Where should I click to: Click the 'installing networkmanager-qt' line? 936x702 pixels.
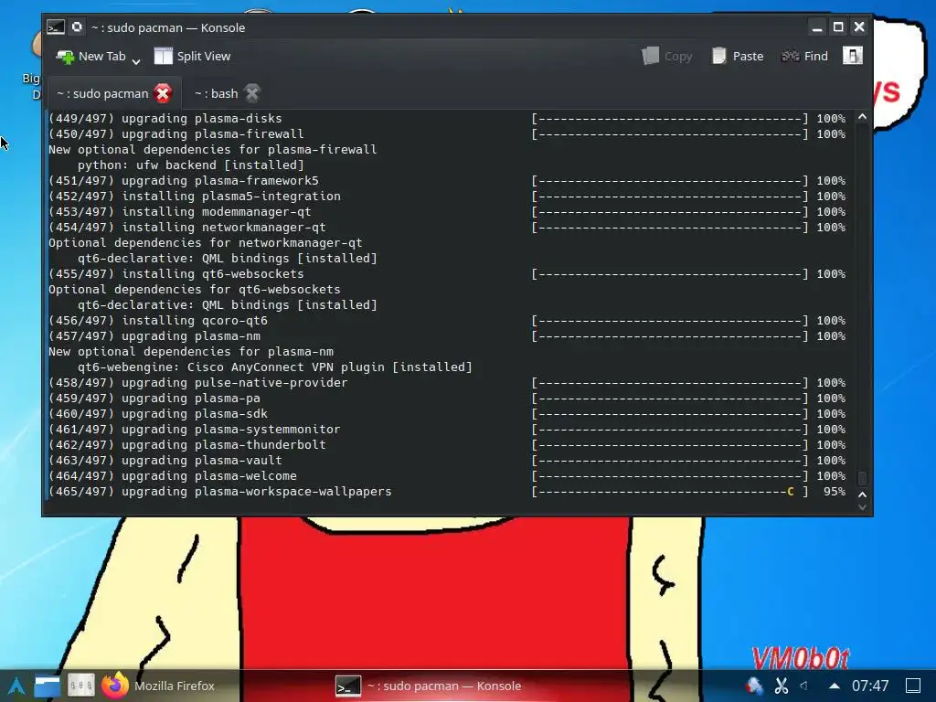pos(187,228)
